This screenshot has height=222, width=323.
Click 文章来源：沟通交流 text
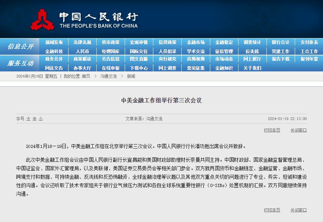pyautogui.click(x=144, y=119)
